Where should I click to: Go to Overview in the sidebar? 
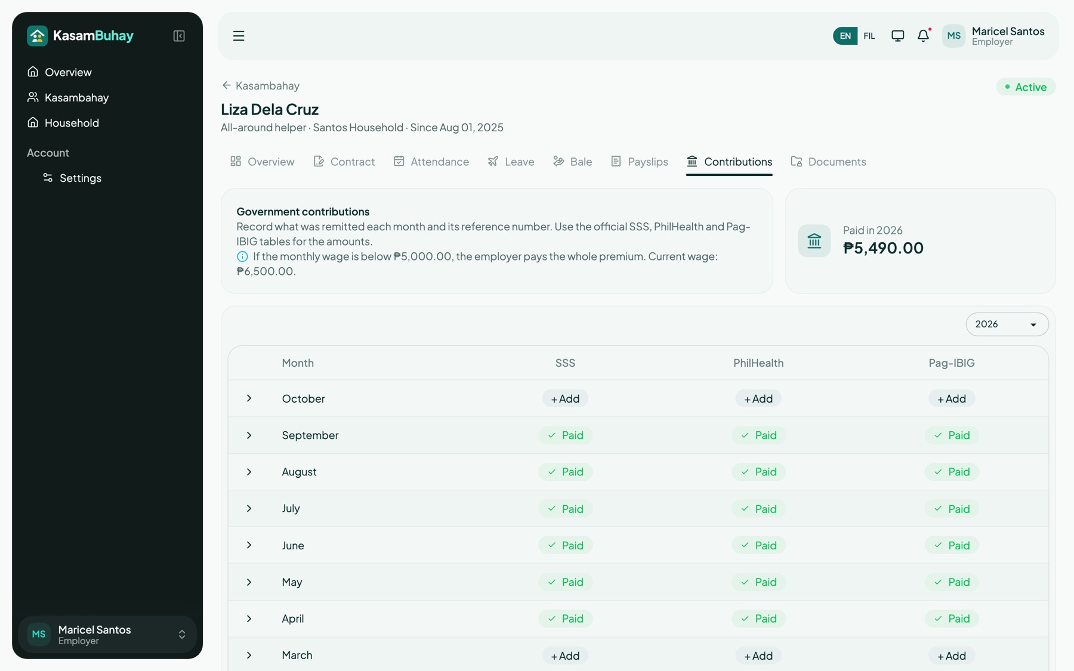pyautogui.click(x=60, y=72)
